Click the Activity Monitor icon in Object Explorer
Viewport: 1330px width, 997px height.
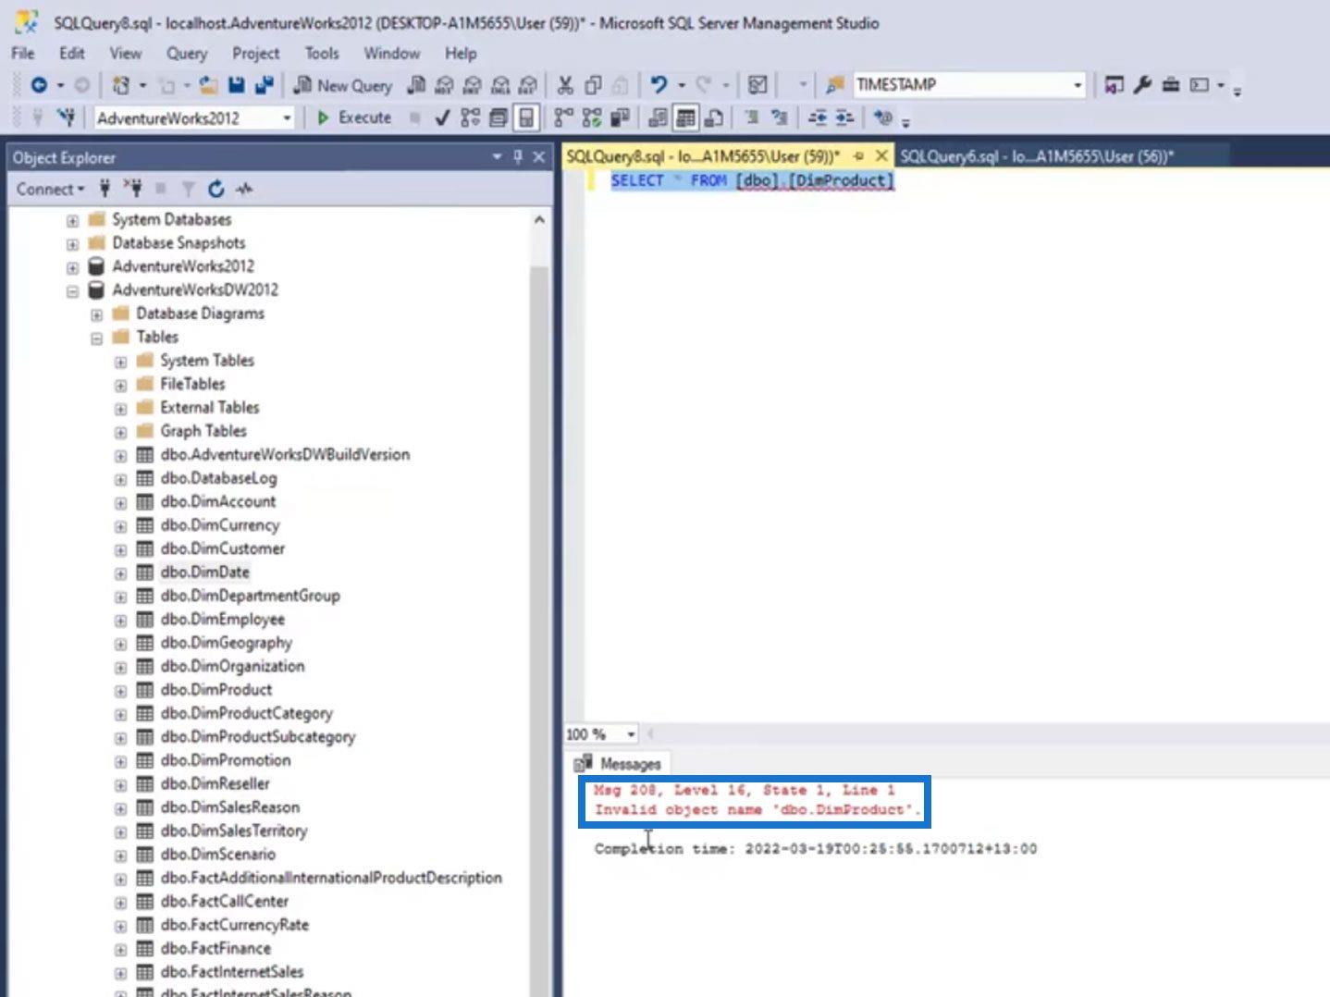pos(244,189)
